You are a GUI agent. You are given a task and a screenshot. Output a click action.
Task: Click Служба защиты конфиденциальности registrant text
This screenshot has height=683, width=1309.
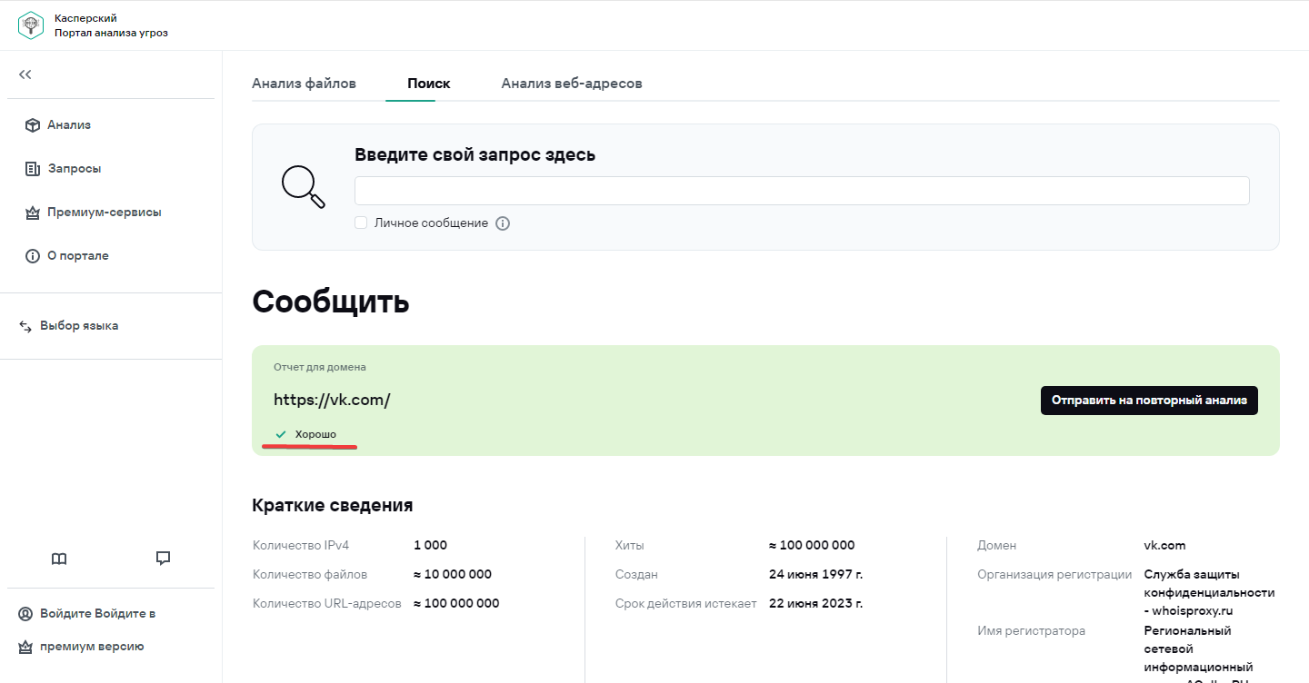(1209, 592)
